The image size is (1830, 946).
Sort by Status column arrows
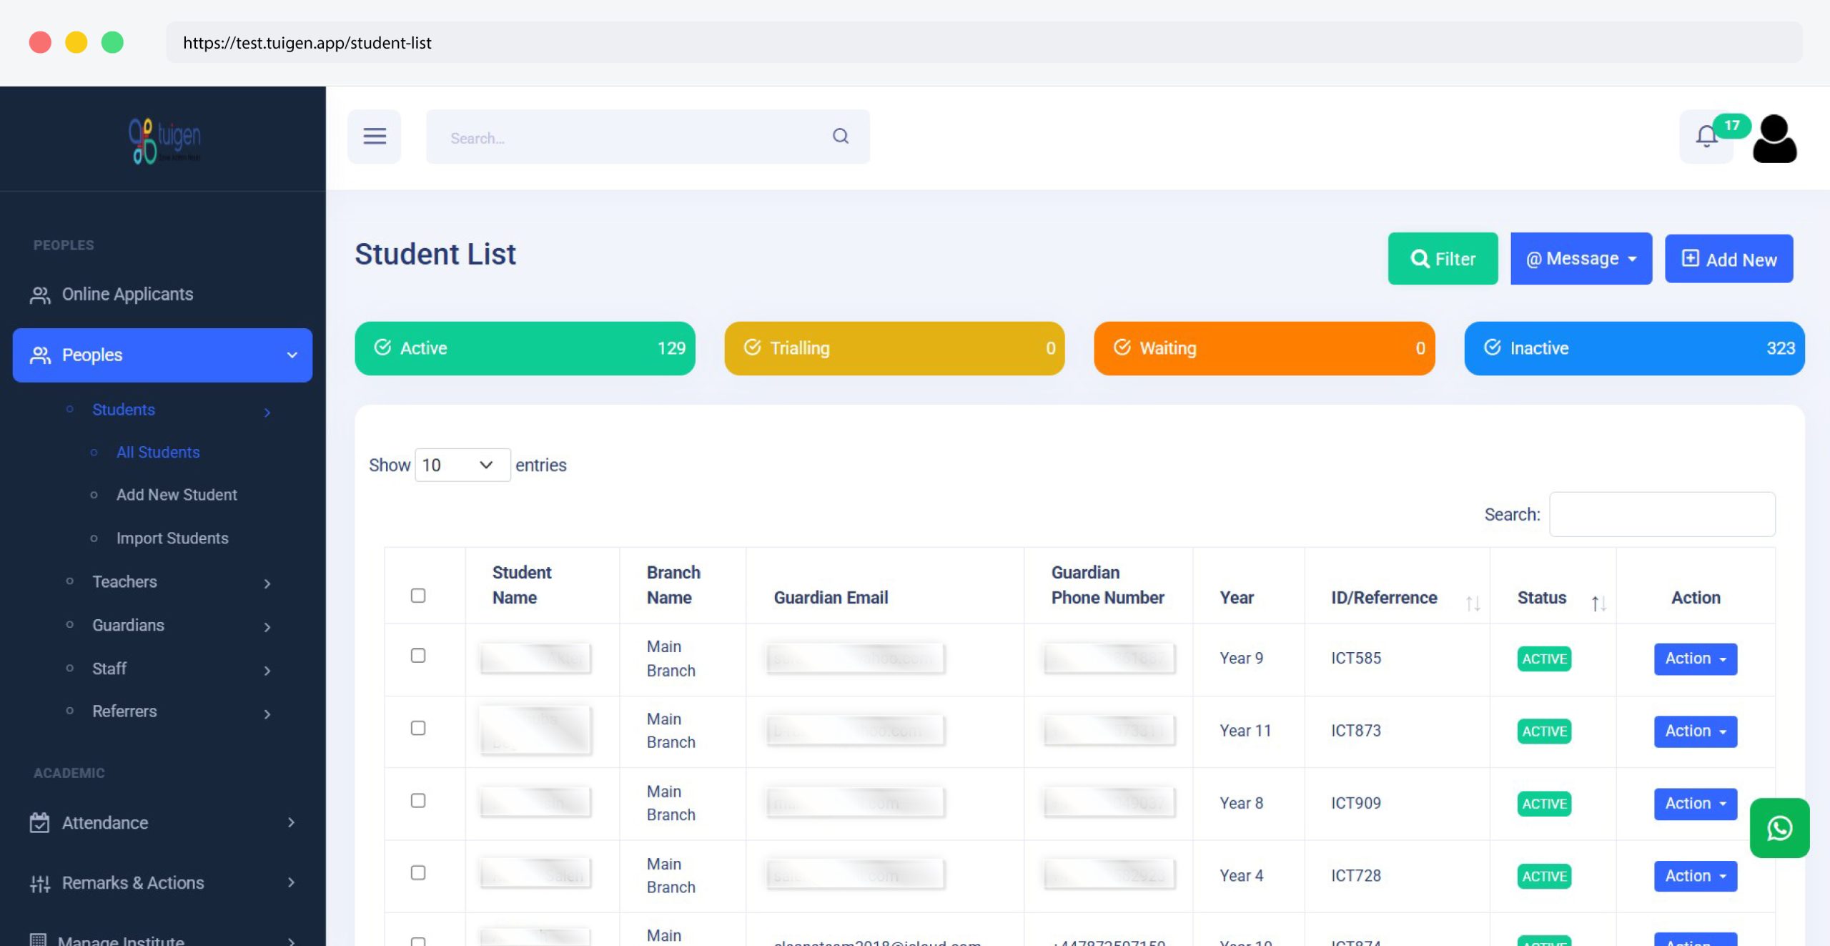(1598, 603)
